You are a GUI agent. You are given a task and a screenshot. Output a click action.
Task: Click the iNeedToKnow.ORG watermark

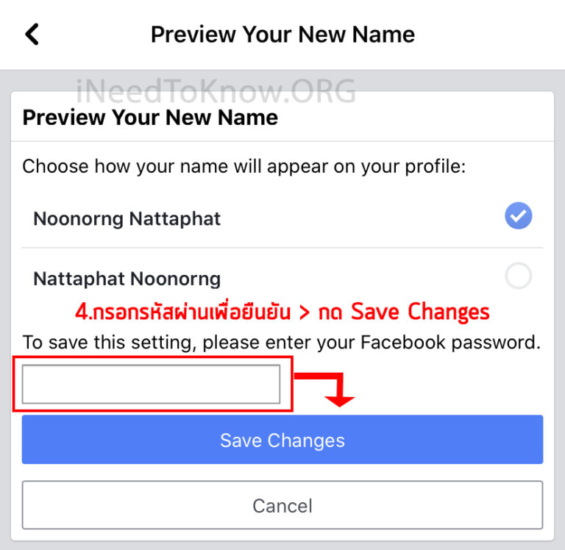216,90
